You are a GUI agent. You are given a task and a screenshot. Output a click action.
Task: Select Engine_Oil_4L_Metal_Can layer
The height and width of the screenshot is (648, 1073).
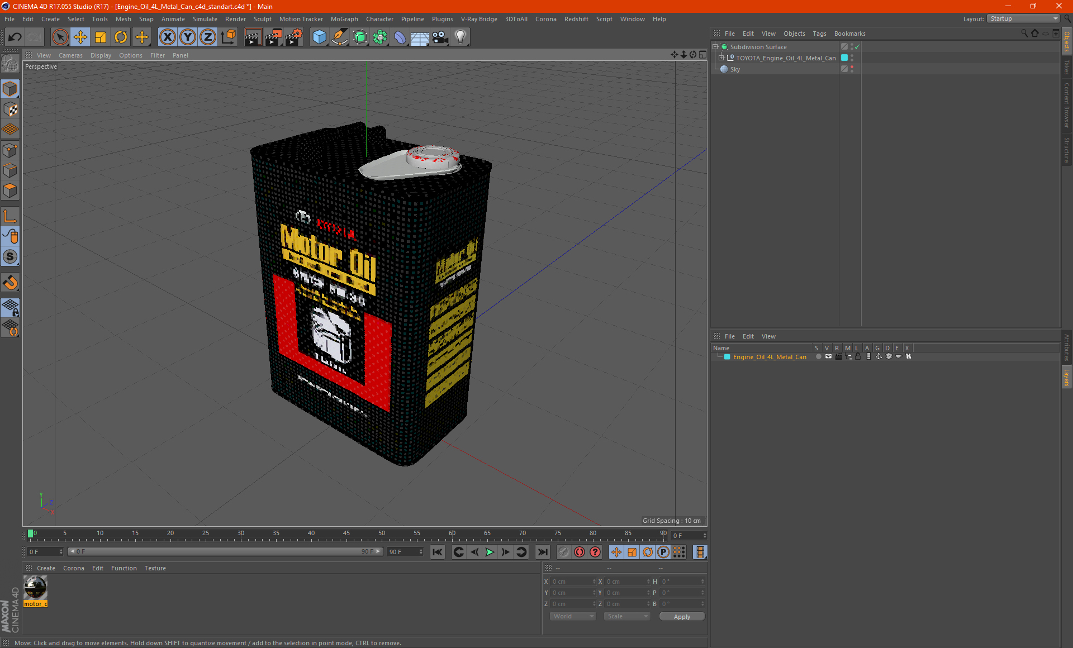[770, 357]
